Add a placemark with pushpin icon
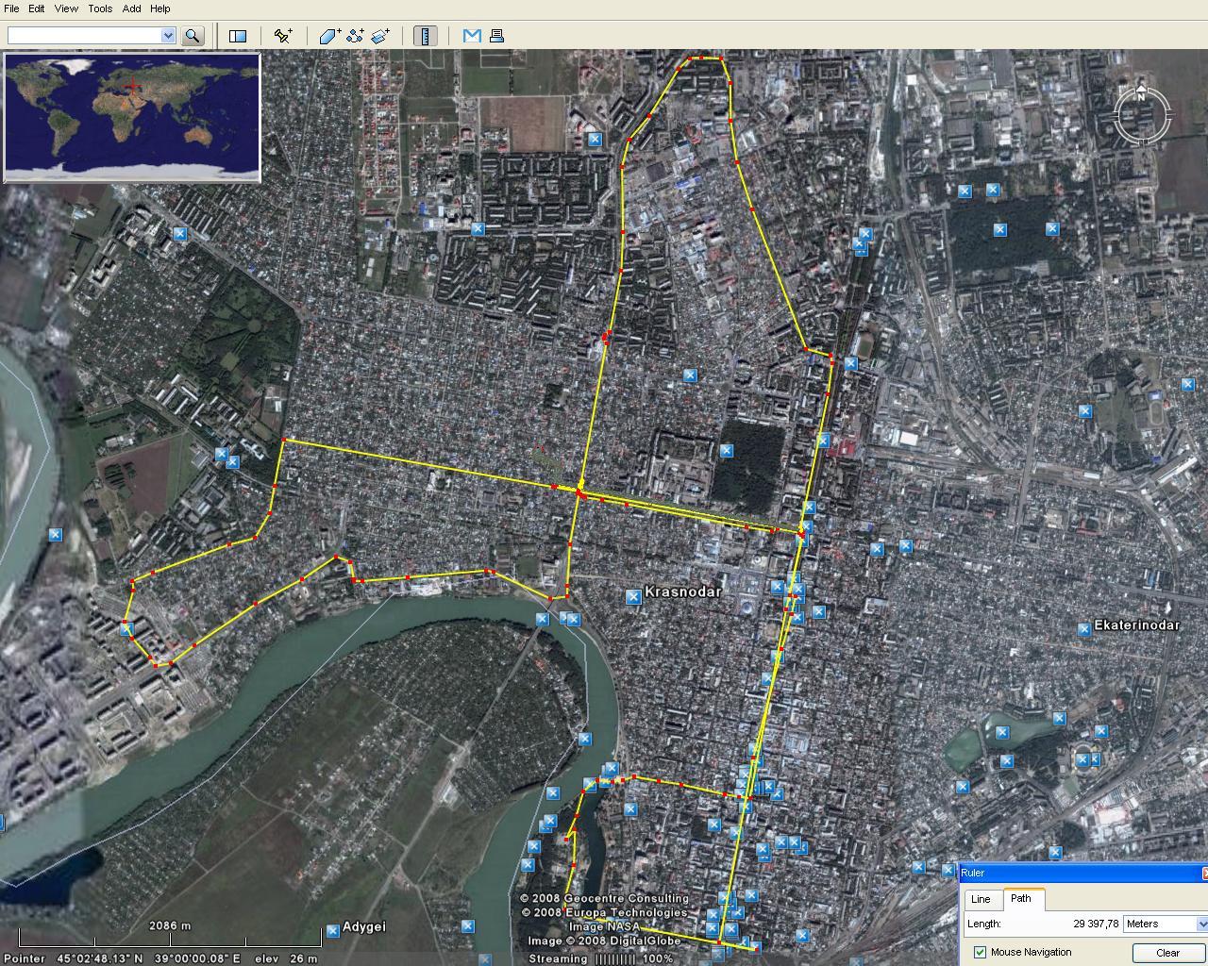The height and width of the screenshot is (966, 1208). [282, 36]
